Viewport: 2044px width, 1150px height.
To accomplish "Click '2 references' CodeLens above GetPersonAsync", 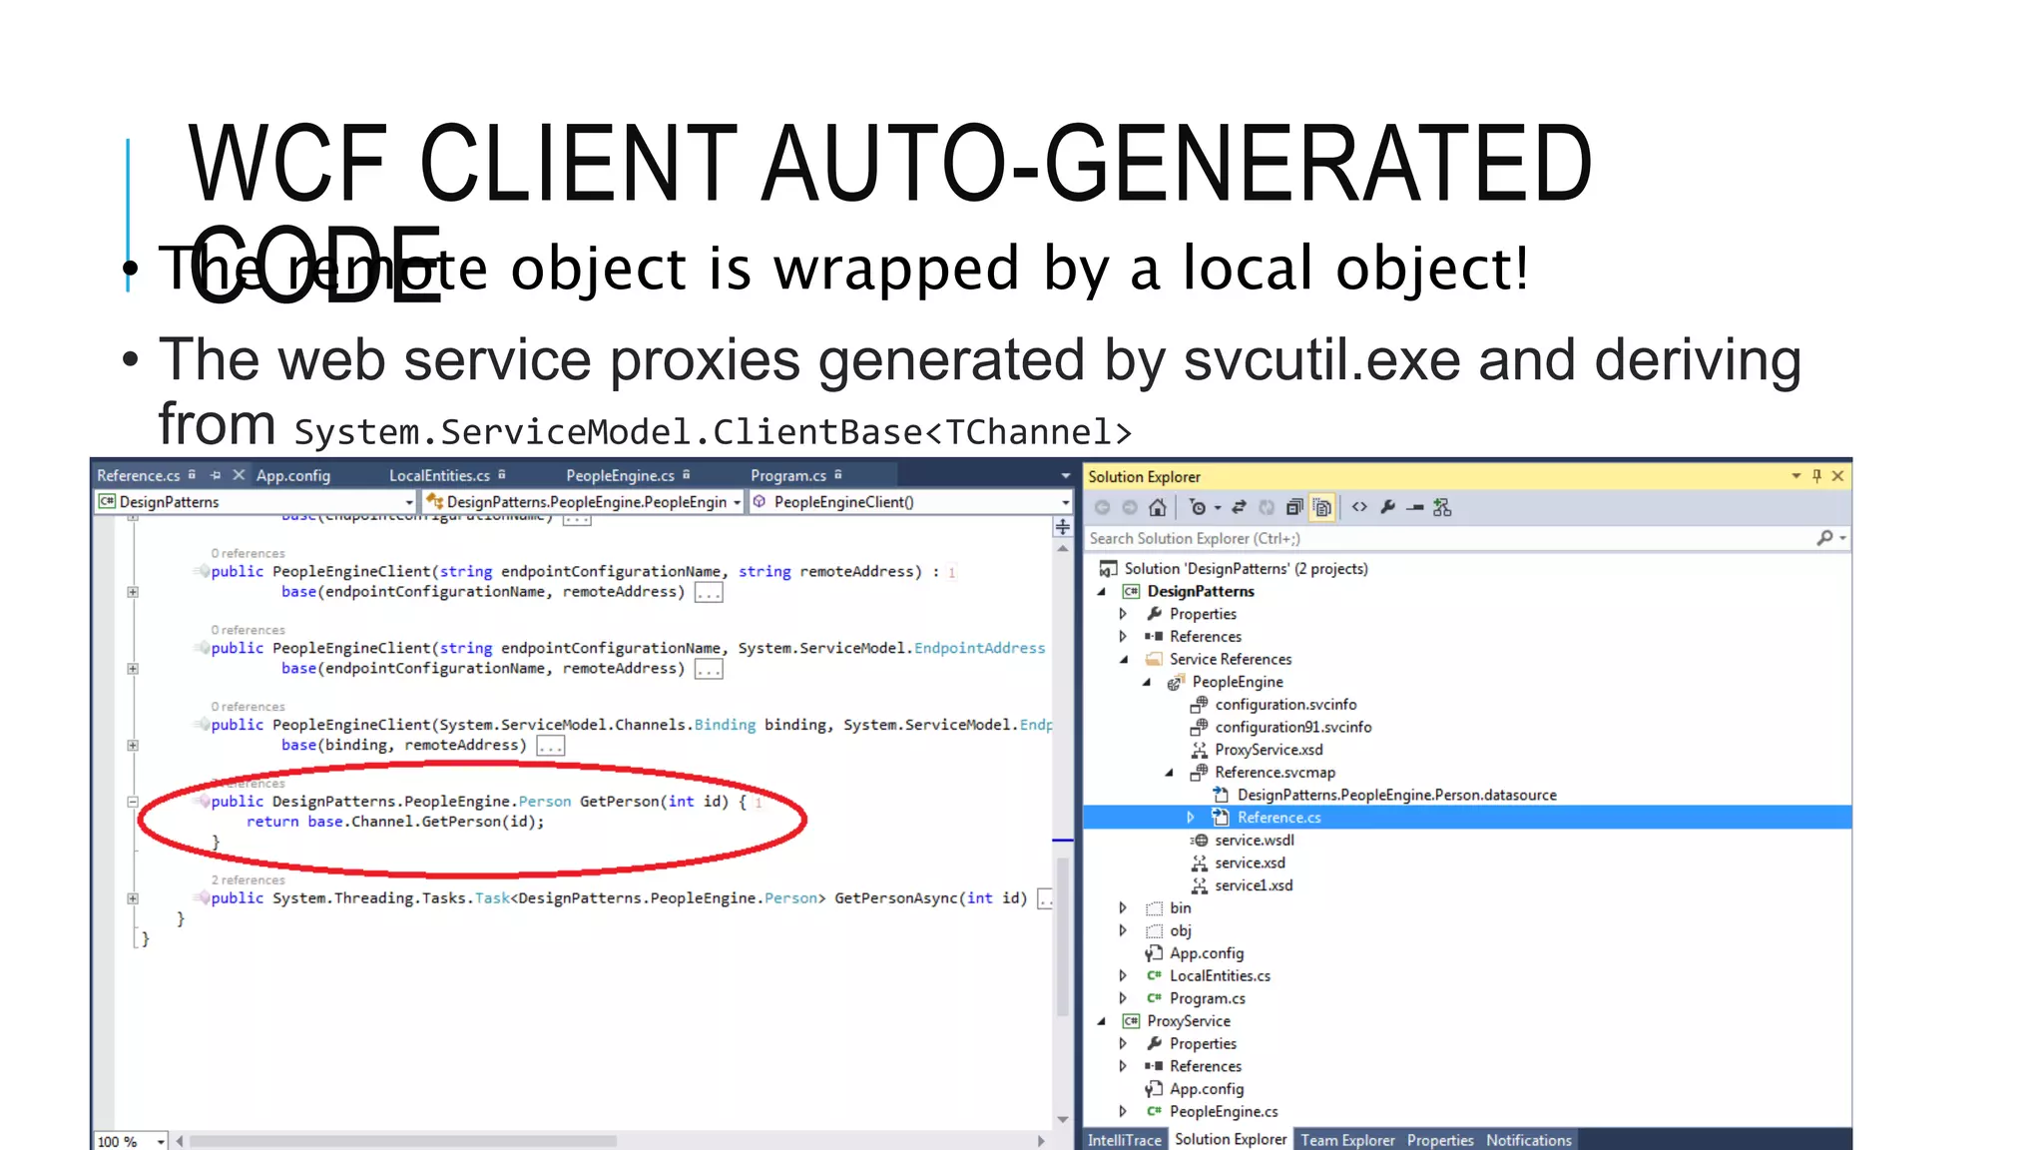I will [x=248, y=879].
